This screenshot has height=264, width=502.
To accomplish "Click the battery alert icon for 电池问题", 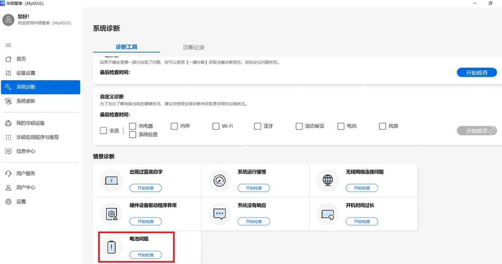I will click(x=111, y=247).
